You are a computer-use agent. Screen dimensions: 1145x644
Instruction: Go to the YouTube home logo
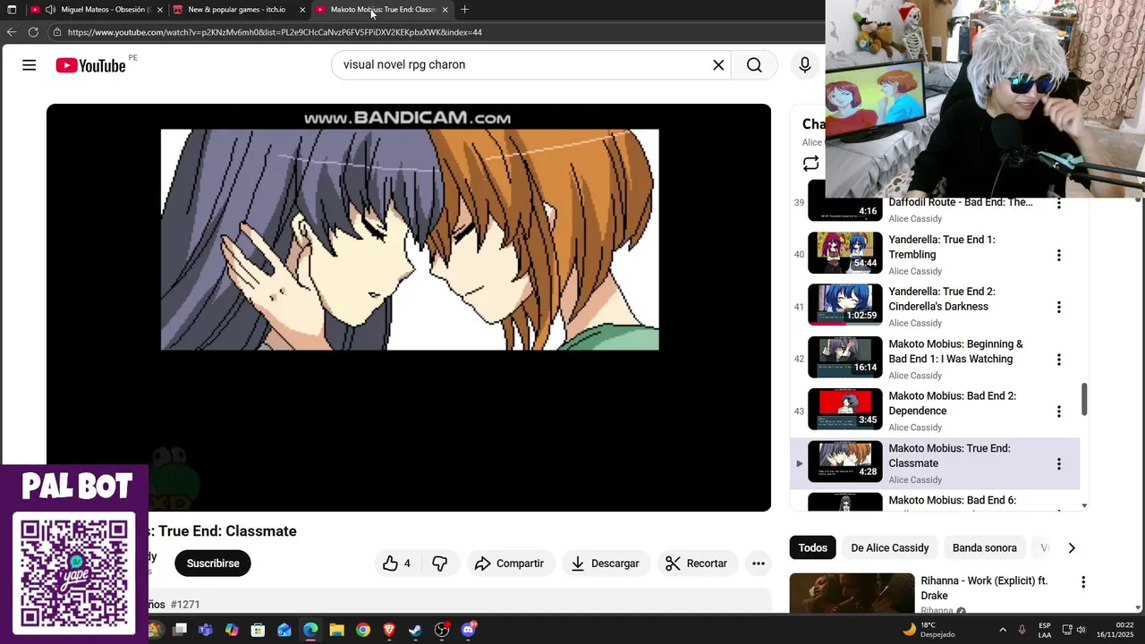(x=90, y=65)
